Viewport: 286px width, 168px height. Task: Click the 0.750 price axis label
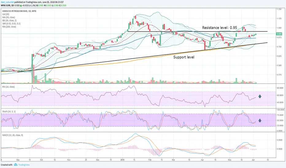pos(279,47)
